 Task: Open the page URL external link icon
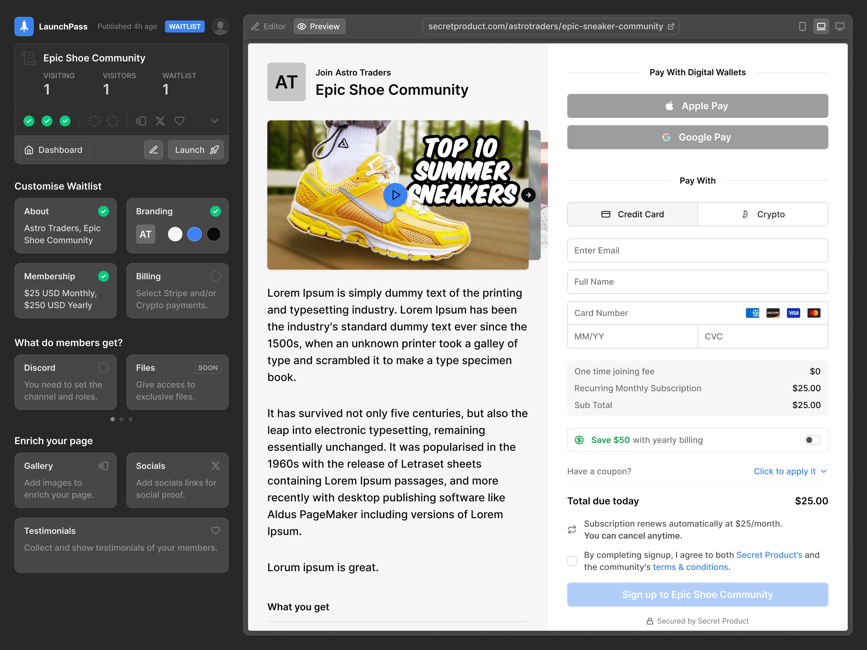(x=671, y=27)
